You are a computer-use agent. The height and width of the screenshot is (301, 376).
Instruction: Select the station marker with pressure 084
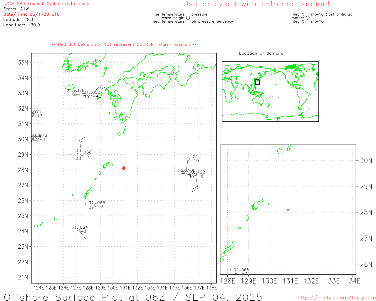[x=78, y=230]
